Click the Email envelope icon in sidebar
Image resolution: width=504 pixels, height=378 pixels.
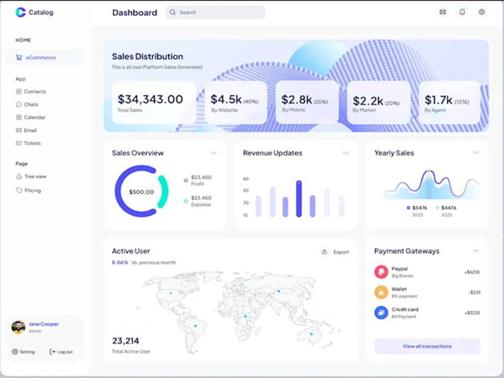pos(19,130)
